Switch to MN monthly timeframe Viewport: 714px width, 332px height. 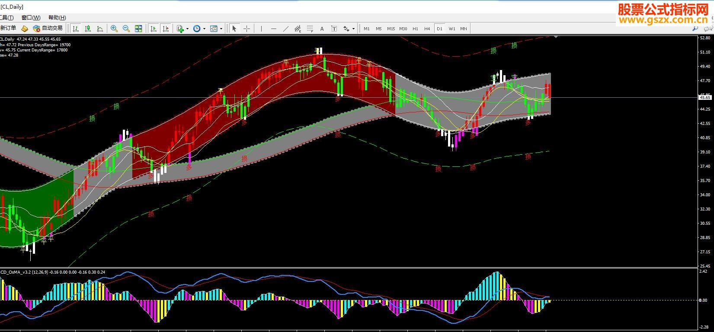pyautogui.click(x=464, y=29)
